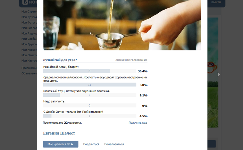Click the 'Поделиться' share link
The image size is (243, 150).
click(91, 144)
